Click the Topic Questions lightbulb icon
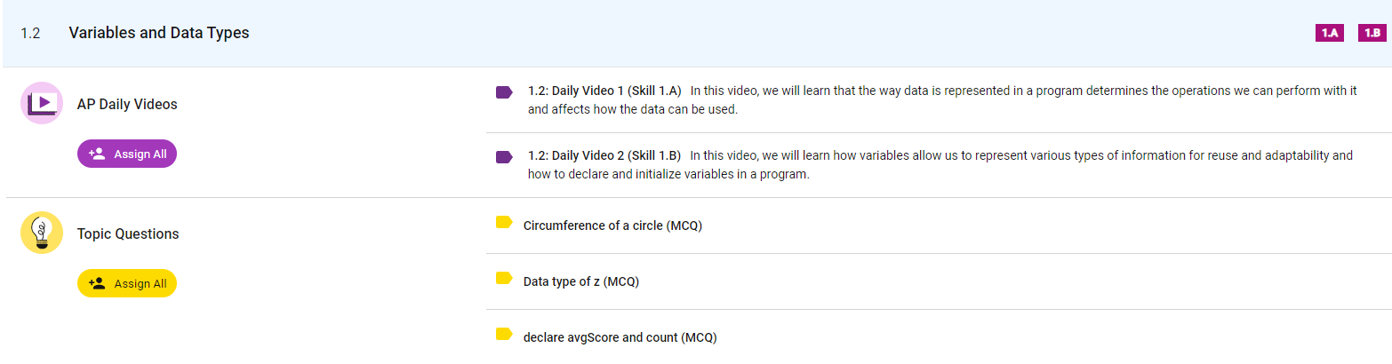The height and width of the screenshot is (364, 1392). click(x=41, y=233)
